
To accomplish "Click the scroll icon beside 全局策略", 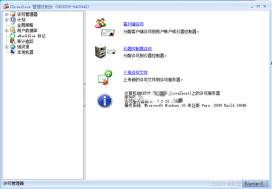I will (x=13, y=25).
